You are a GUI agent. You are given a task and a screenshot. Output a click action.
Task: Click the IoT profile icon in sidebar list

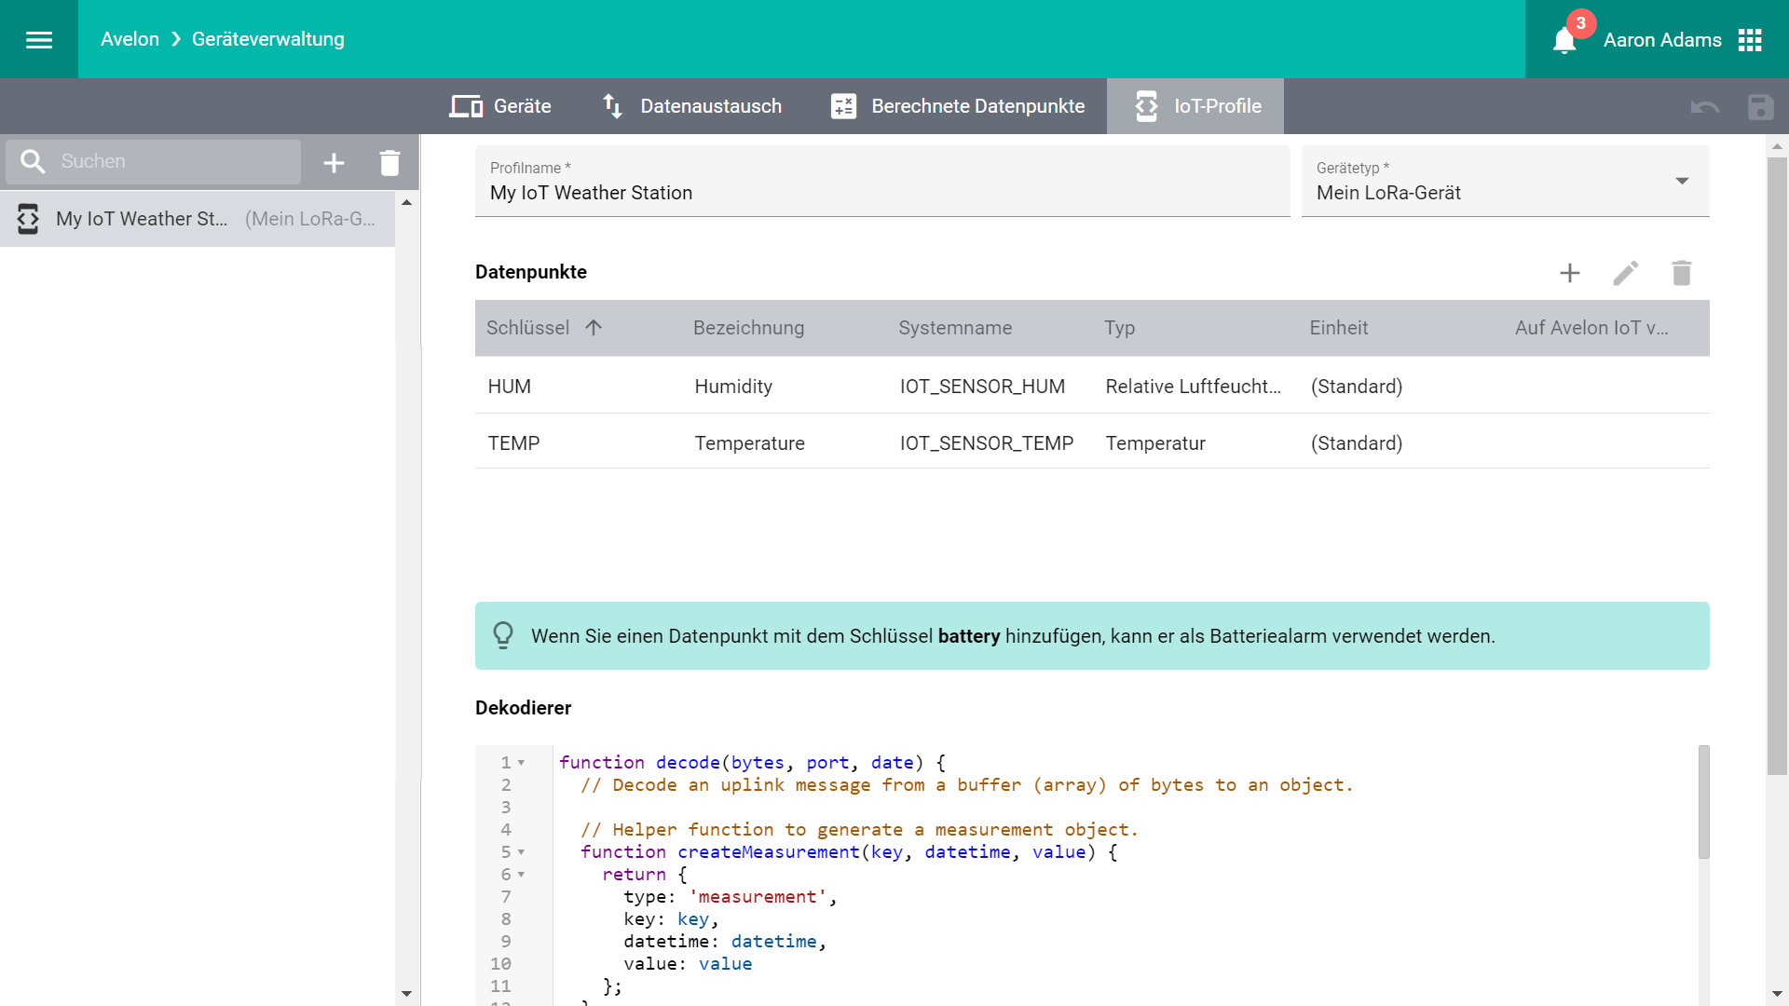[28, 219]
